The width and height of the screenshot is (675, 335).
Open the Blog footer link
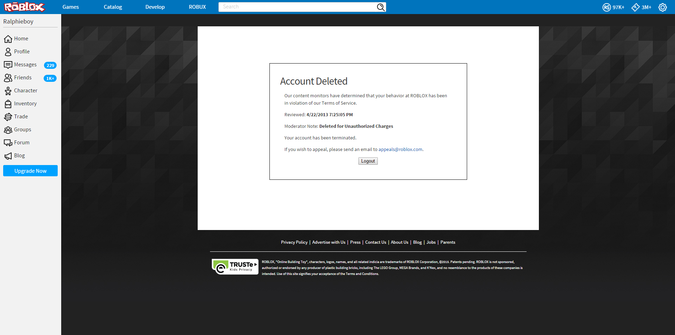[418, 242]
